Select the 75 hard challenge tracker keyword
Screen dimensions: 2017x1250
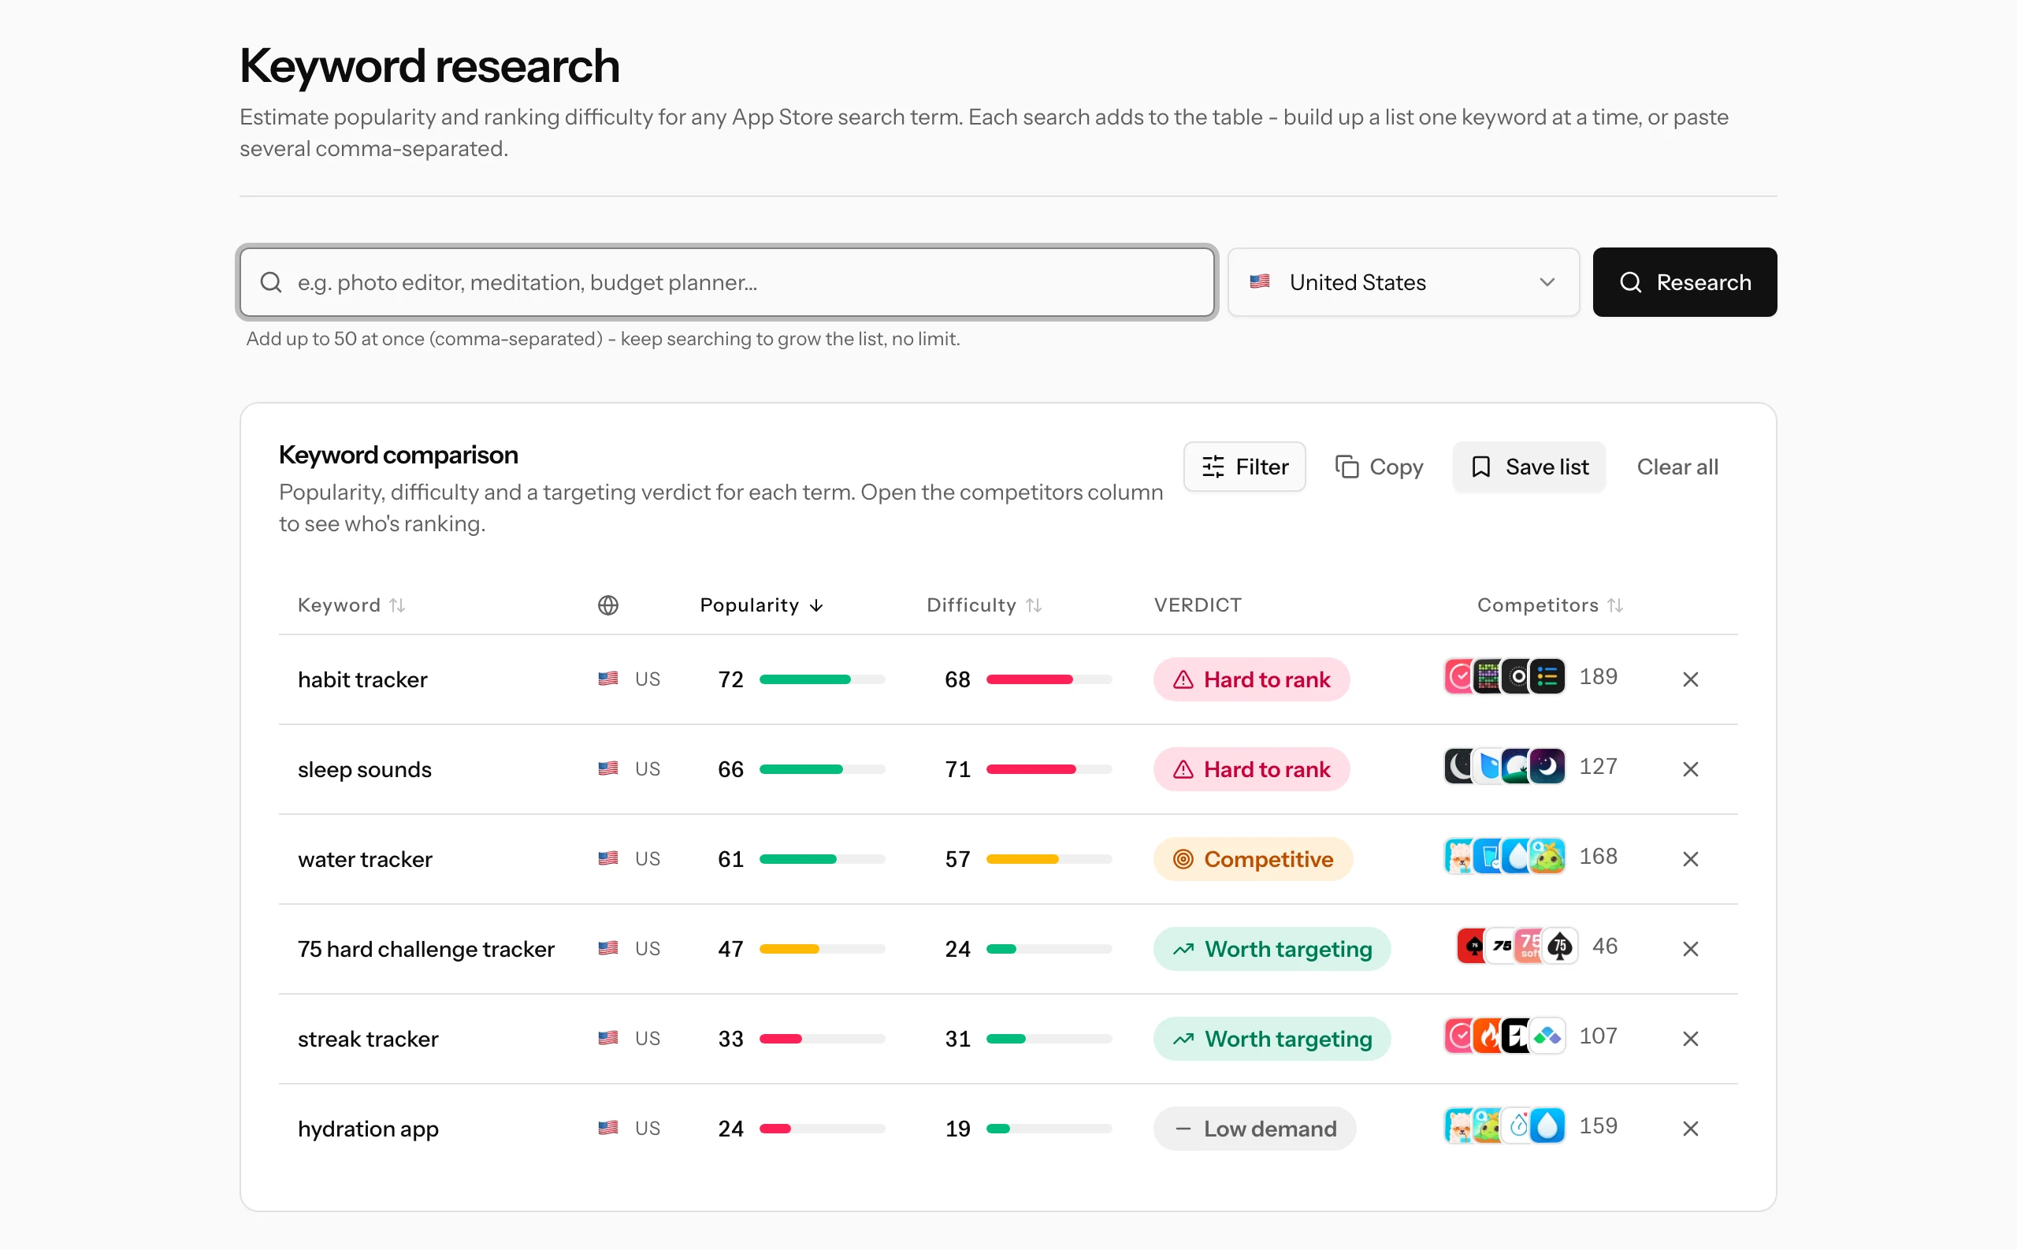425,949
